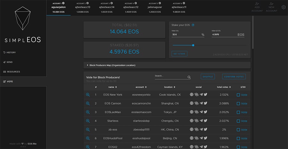Click website globe icon for Starteos
This screenshot has height=149, width=288.
(x=192, y=121)
